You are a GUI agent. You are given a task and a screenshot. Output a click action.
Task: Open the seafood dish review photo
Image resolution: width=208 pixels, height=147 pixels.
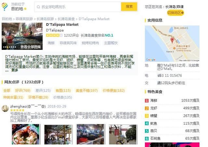tap(26, 134)
